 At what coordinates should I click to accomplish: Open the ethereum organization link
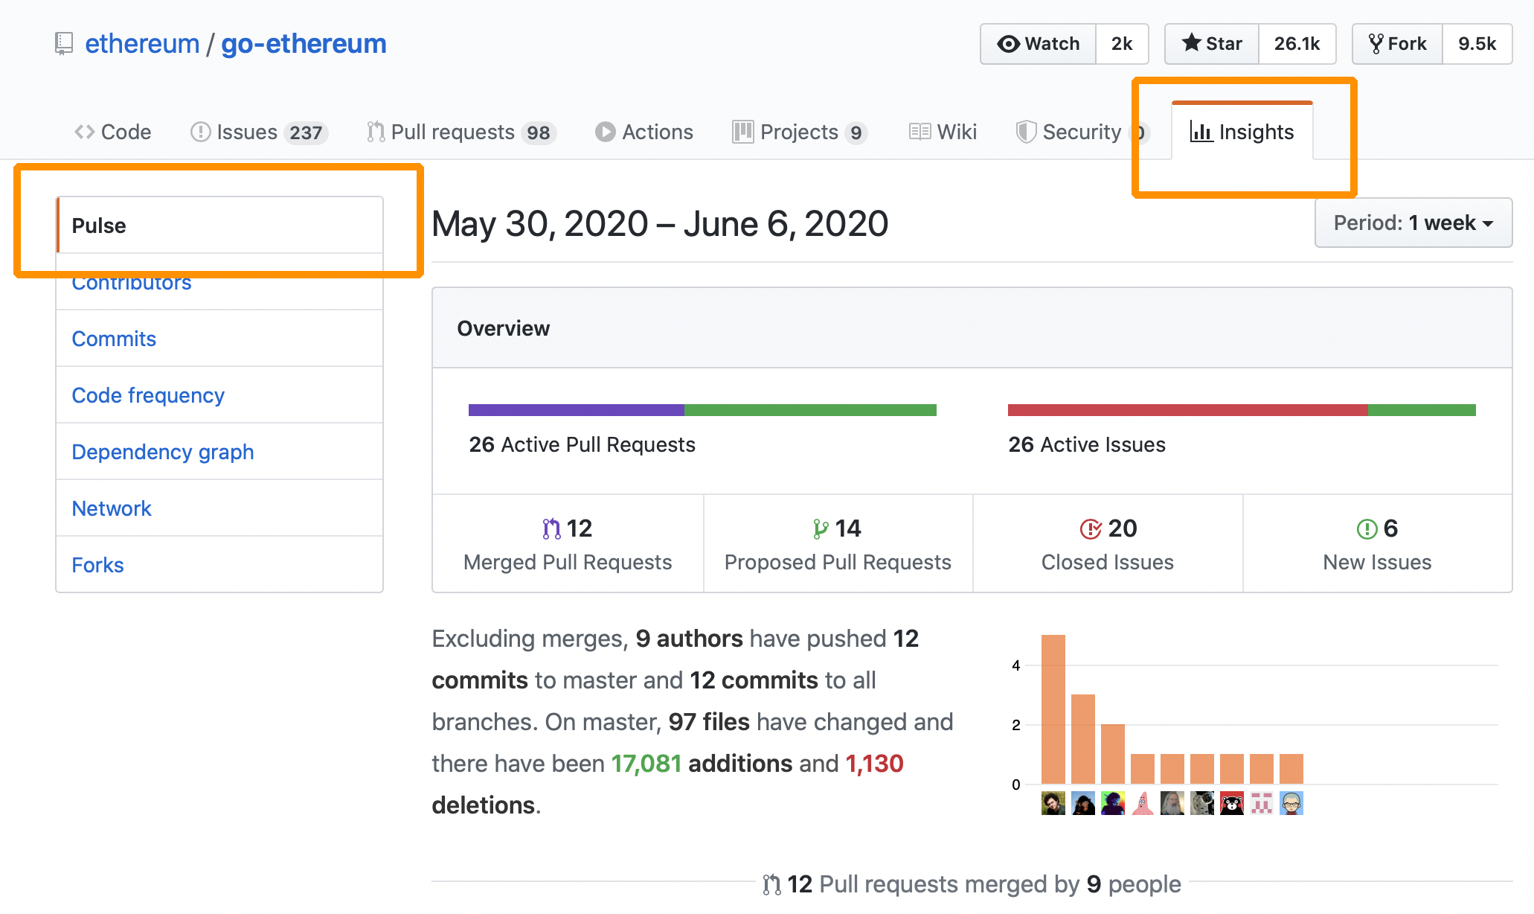[x=142, y=44]
